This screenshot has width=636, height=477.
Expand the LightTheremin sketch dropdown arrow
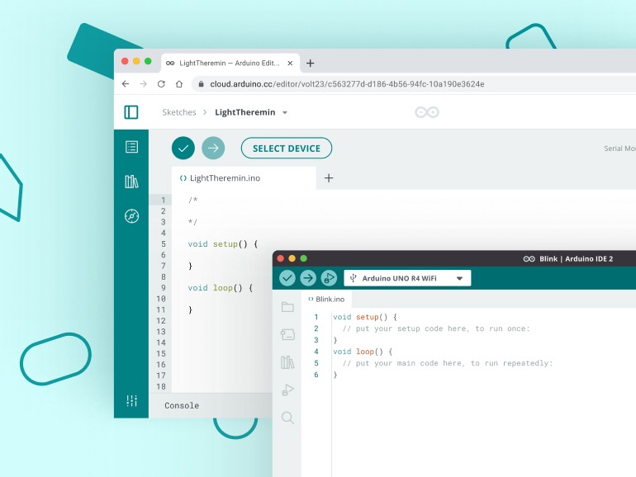click(285, 113)
